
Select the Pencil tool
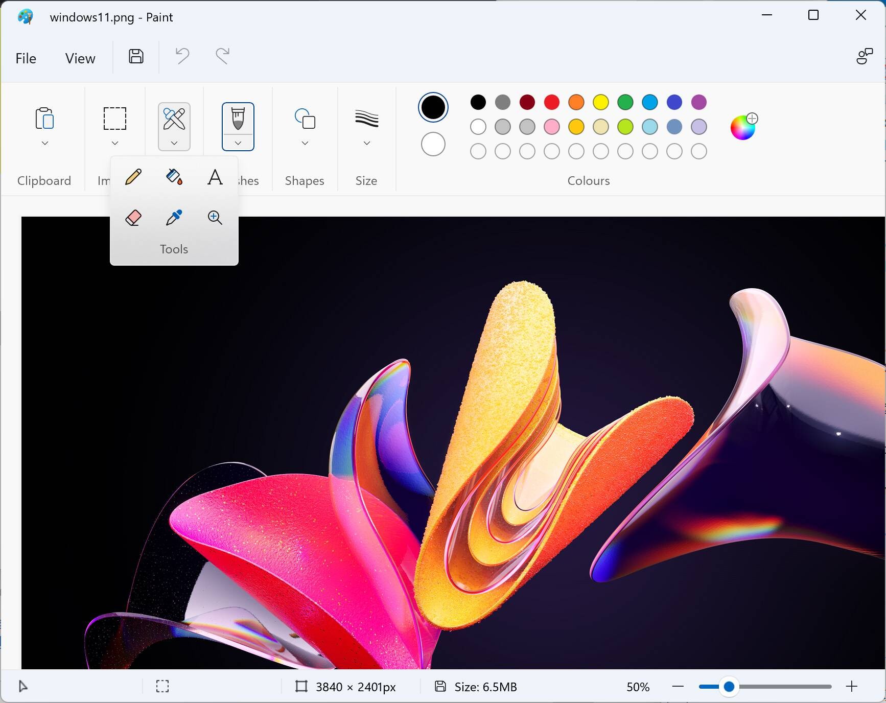coord(133,177)
